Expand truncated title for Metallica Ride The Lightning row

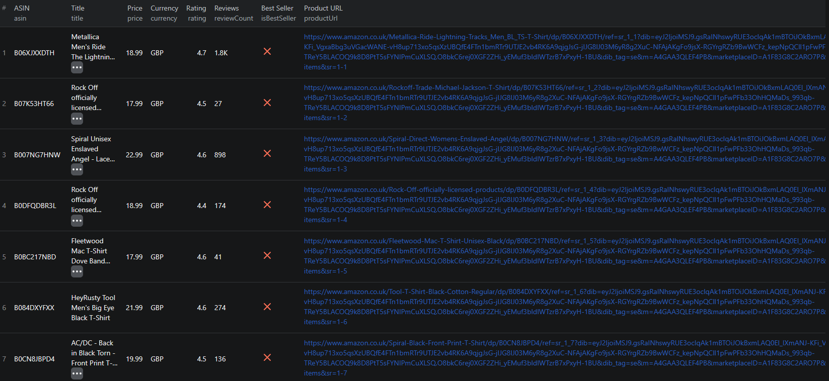[x=77, y=67]
